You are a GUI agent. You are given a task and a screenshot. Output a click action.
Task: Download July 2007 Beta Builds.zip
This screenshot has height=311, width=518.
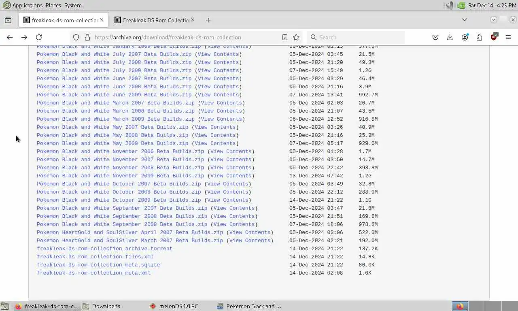coord(114,54)
